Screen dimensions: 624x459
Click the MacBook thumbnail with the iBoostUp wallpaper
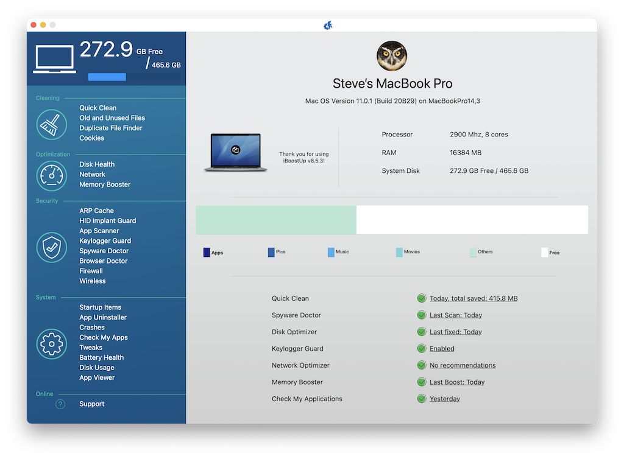coord(235,150)
